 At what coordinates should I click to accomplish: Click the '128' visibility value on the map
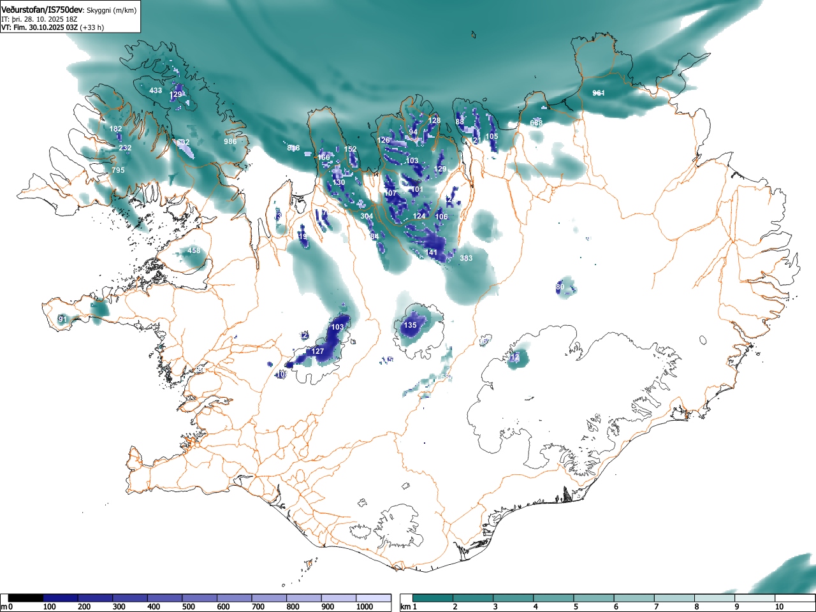[x=434, y=120]
